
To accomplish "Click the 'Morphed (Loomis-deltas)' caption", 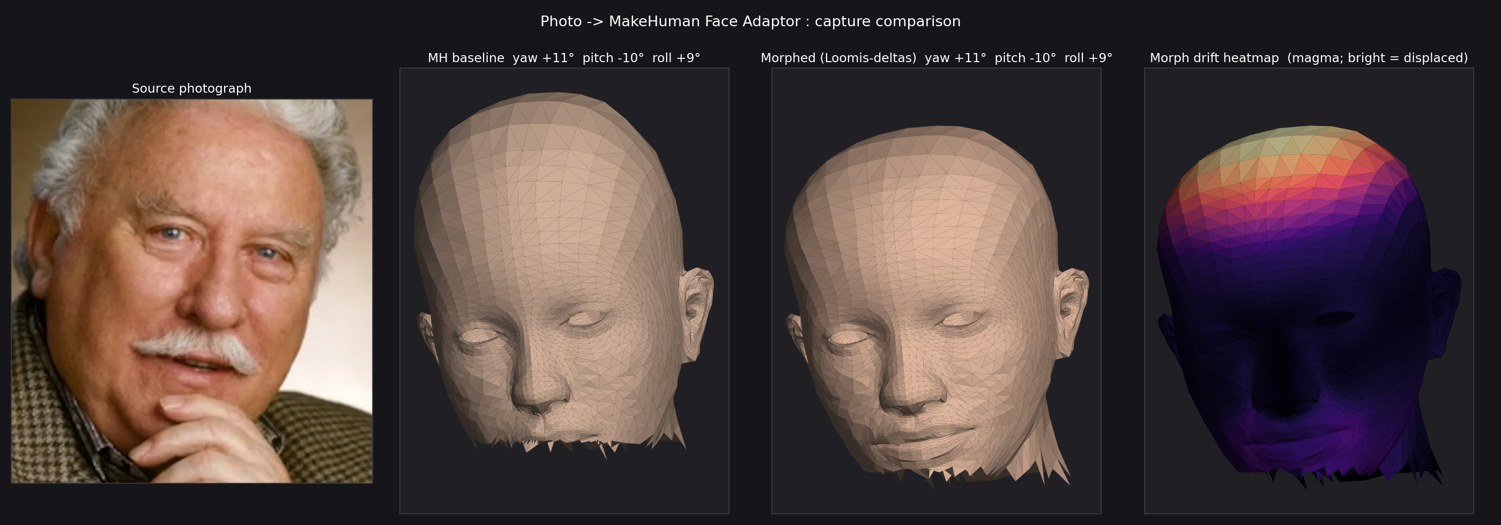I will (x=937, y=58).
